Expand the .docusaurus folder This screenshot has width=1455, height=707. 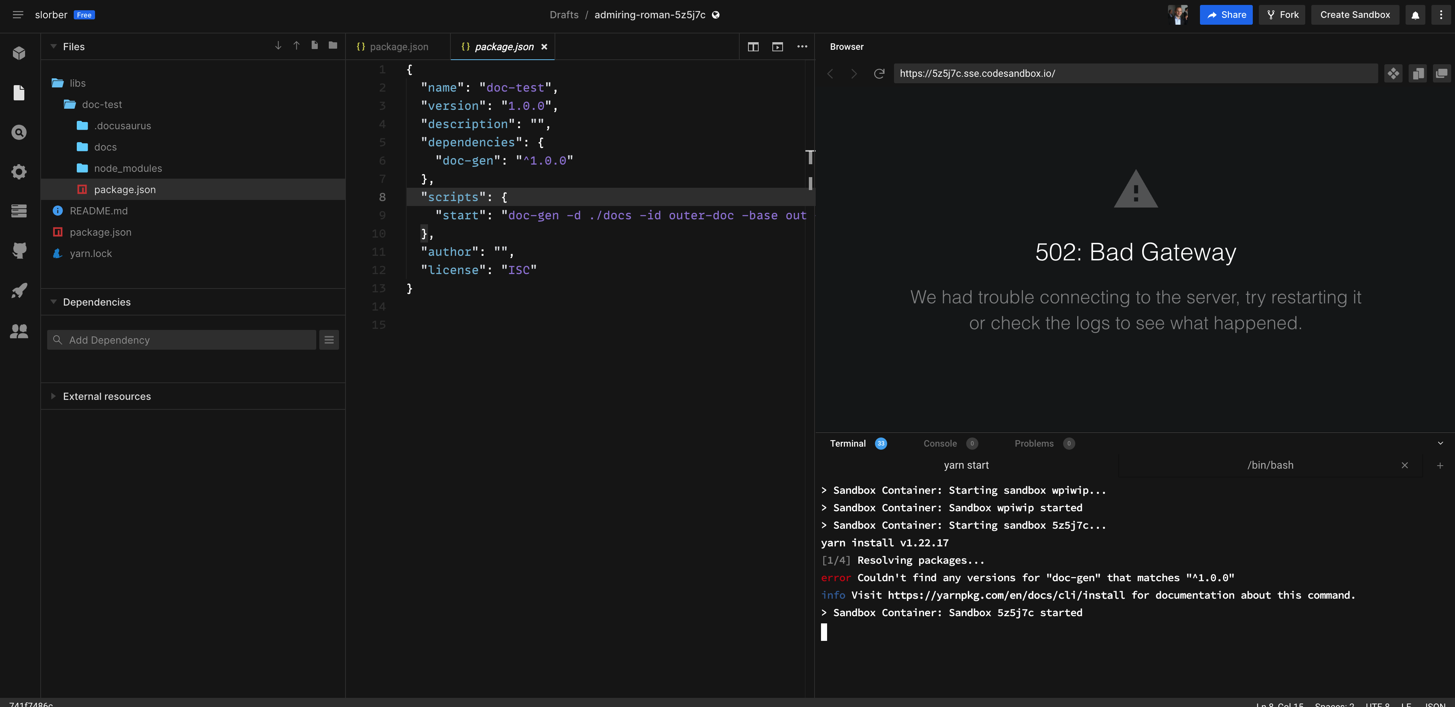click(x=193, y=126)
